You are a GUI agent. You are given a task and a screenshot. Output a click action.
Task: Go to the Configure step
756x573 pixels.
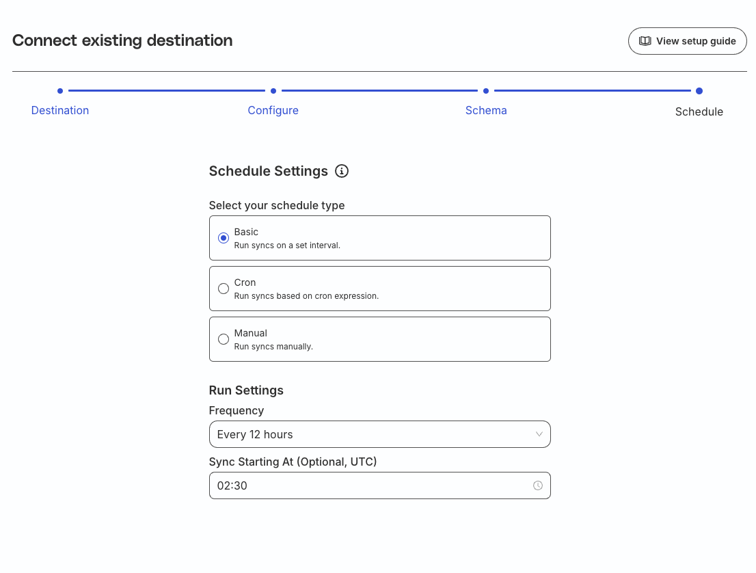click(x=273, y=111)
